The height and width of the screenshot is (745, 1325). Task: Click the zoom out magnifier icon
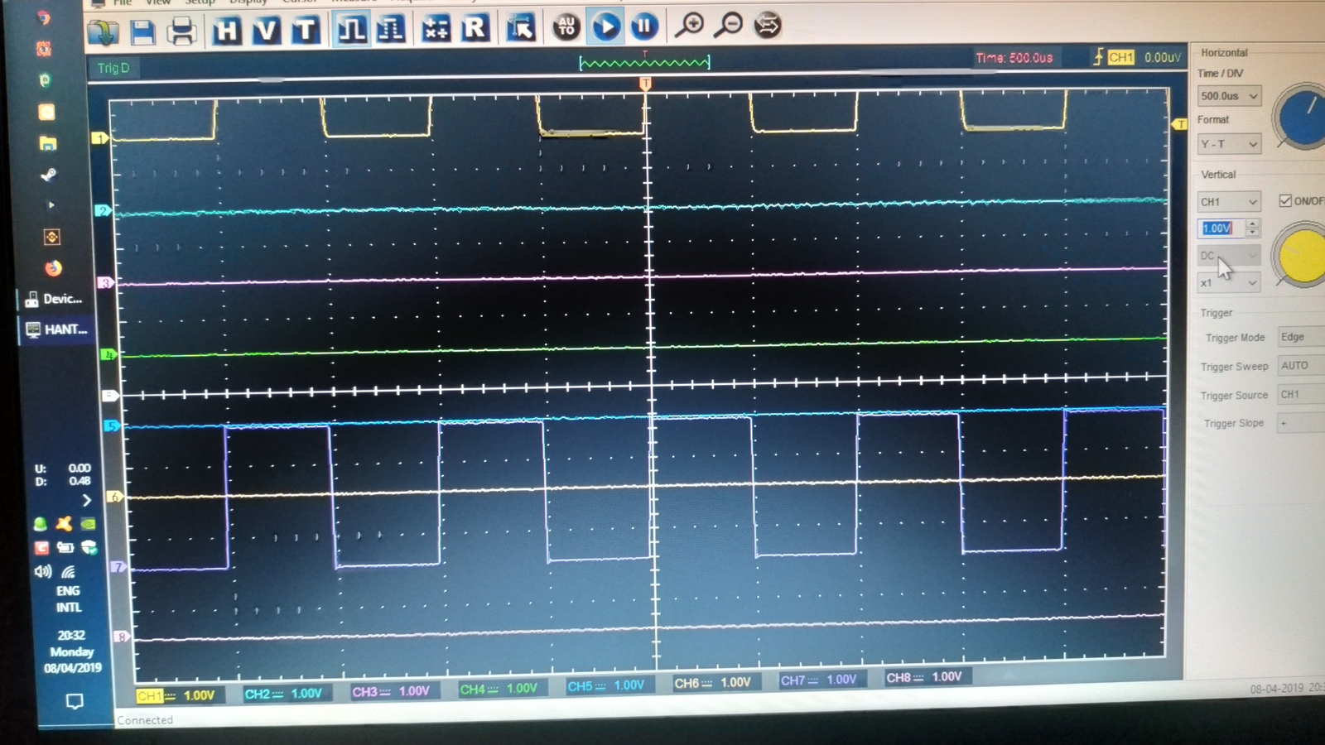pyautogui.click(x=729, y=26)
